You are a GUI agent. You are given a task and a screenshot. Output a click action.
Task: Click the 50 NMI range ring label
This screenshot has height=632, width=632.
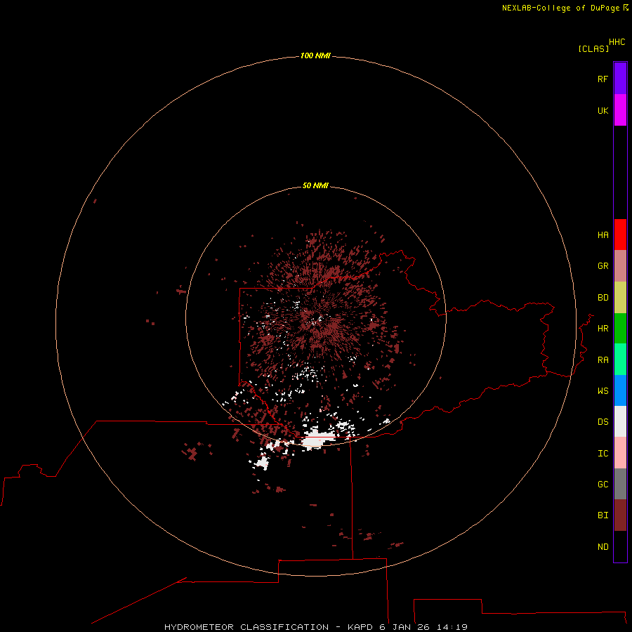click(315, 185)
